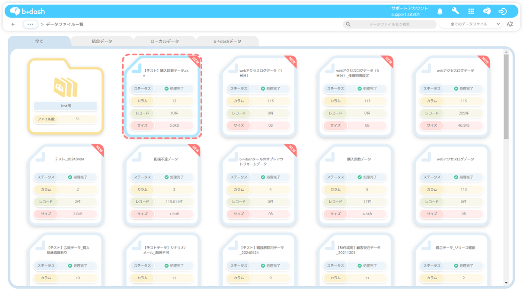Screen dimensions: 523x294
Task: Switch to the 統合データ tab
Action: pos(102,42)
